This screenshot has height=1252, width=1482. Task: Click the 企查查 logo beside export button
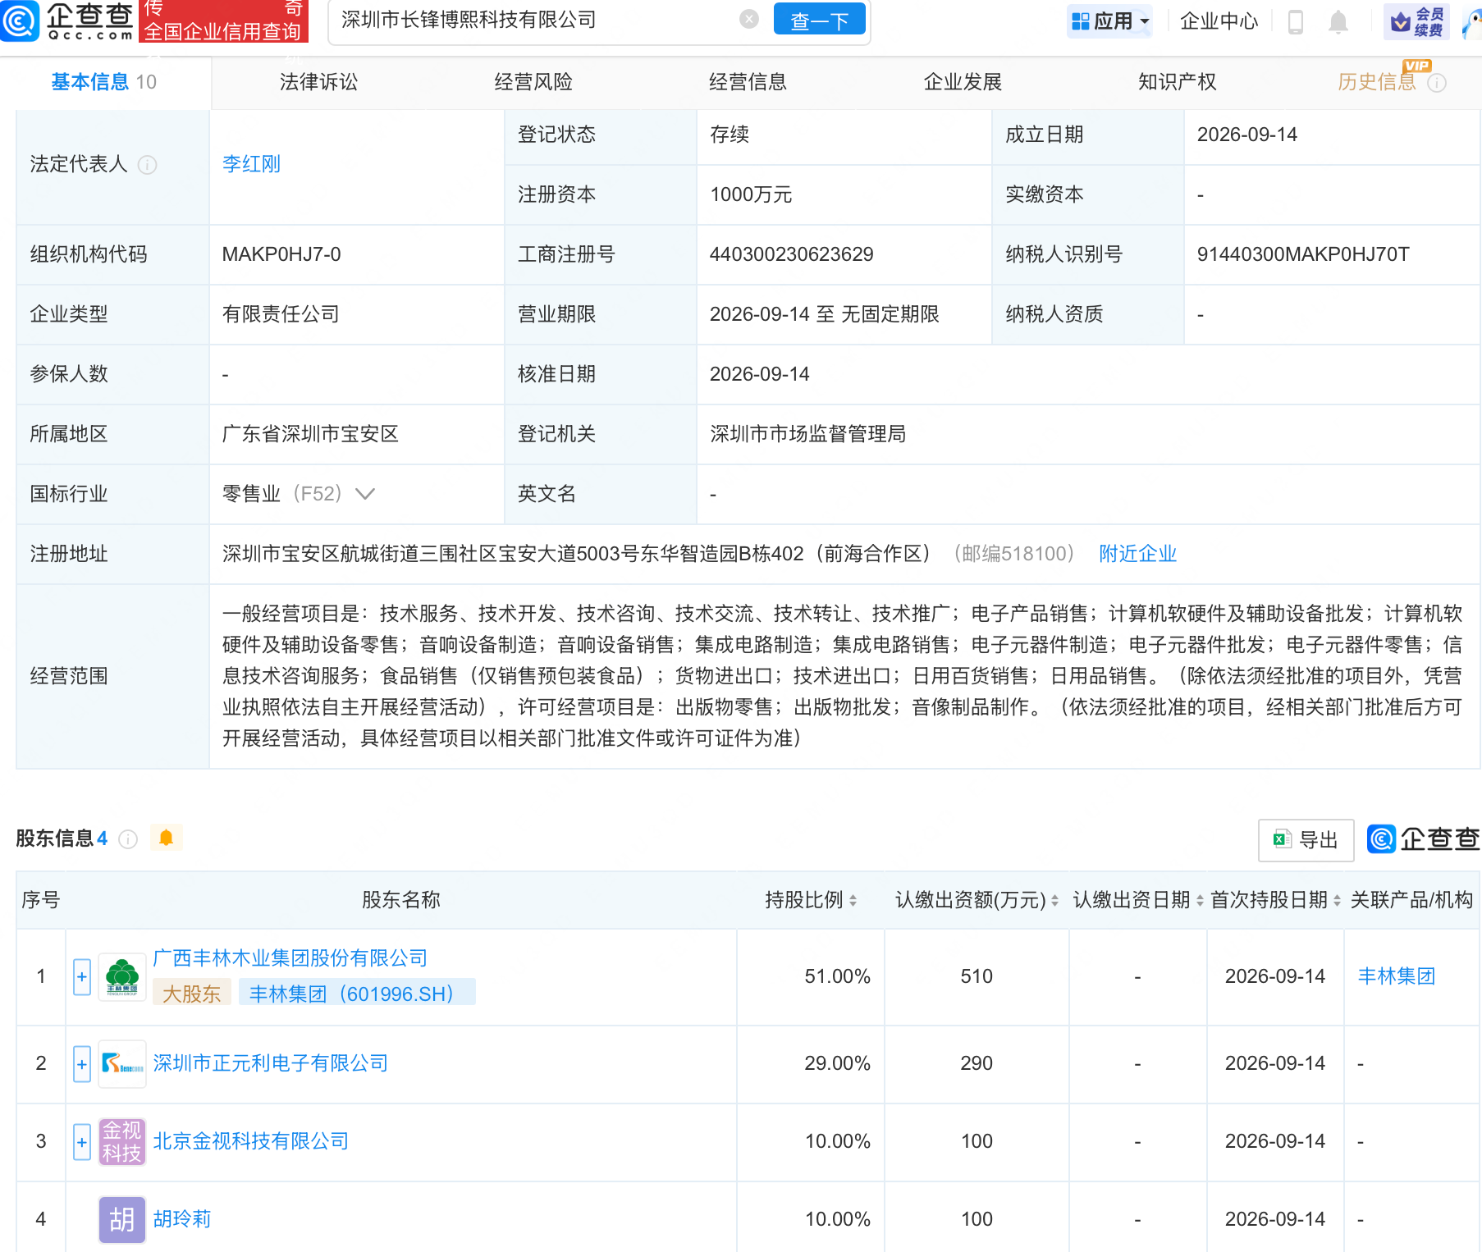(x=1424, y=838)
